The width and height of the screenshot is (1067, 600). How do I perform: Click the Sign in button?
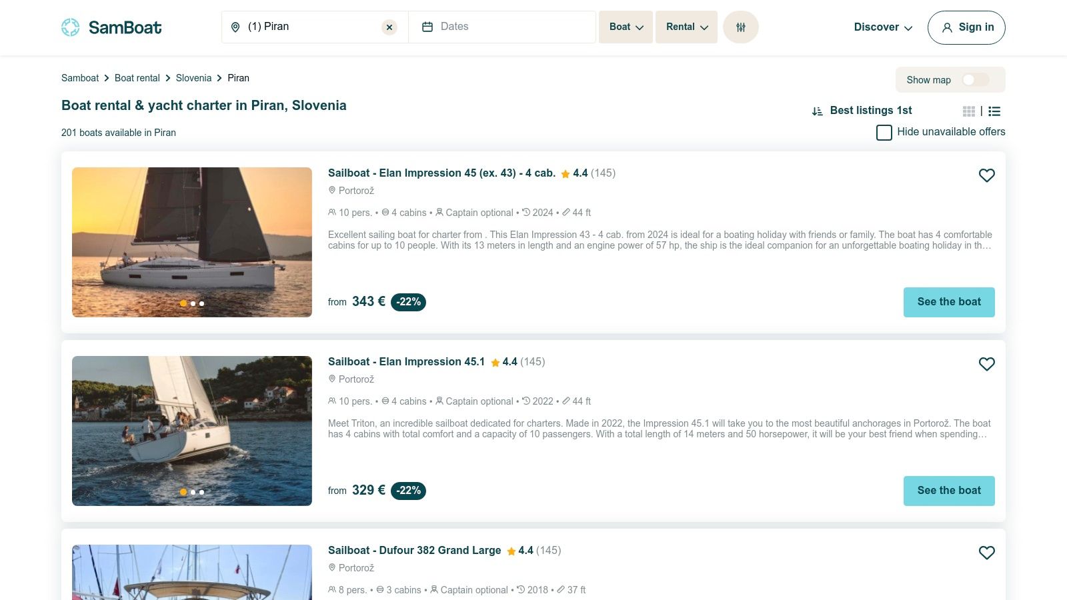click(966, 27)
